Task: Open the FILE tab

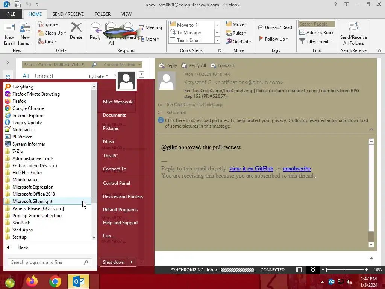Action: (11, 14)
